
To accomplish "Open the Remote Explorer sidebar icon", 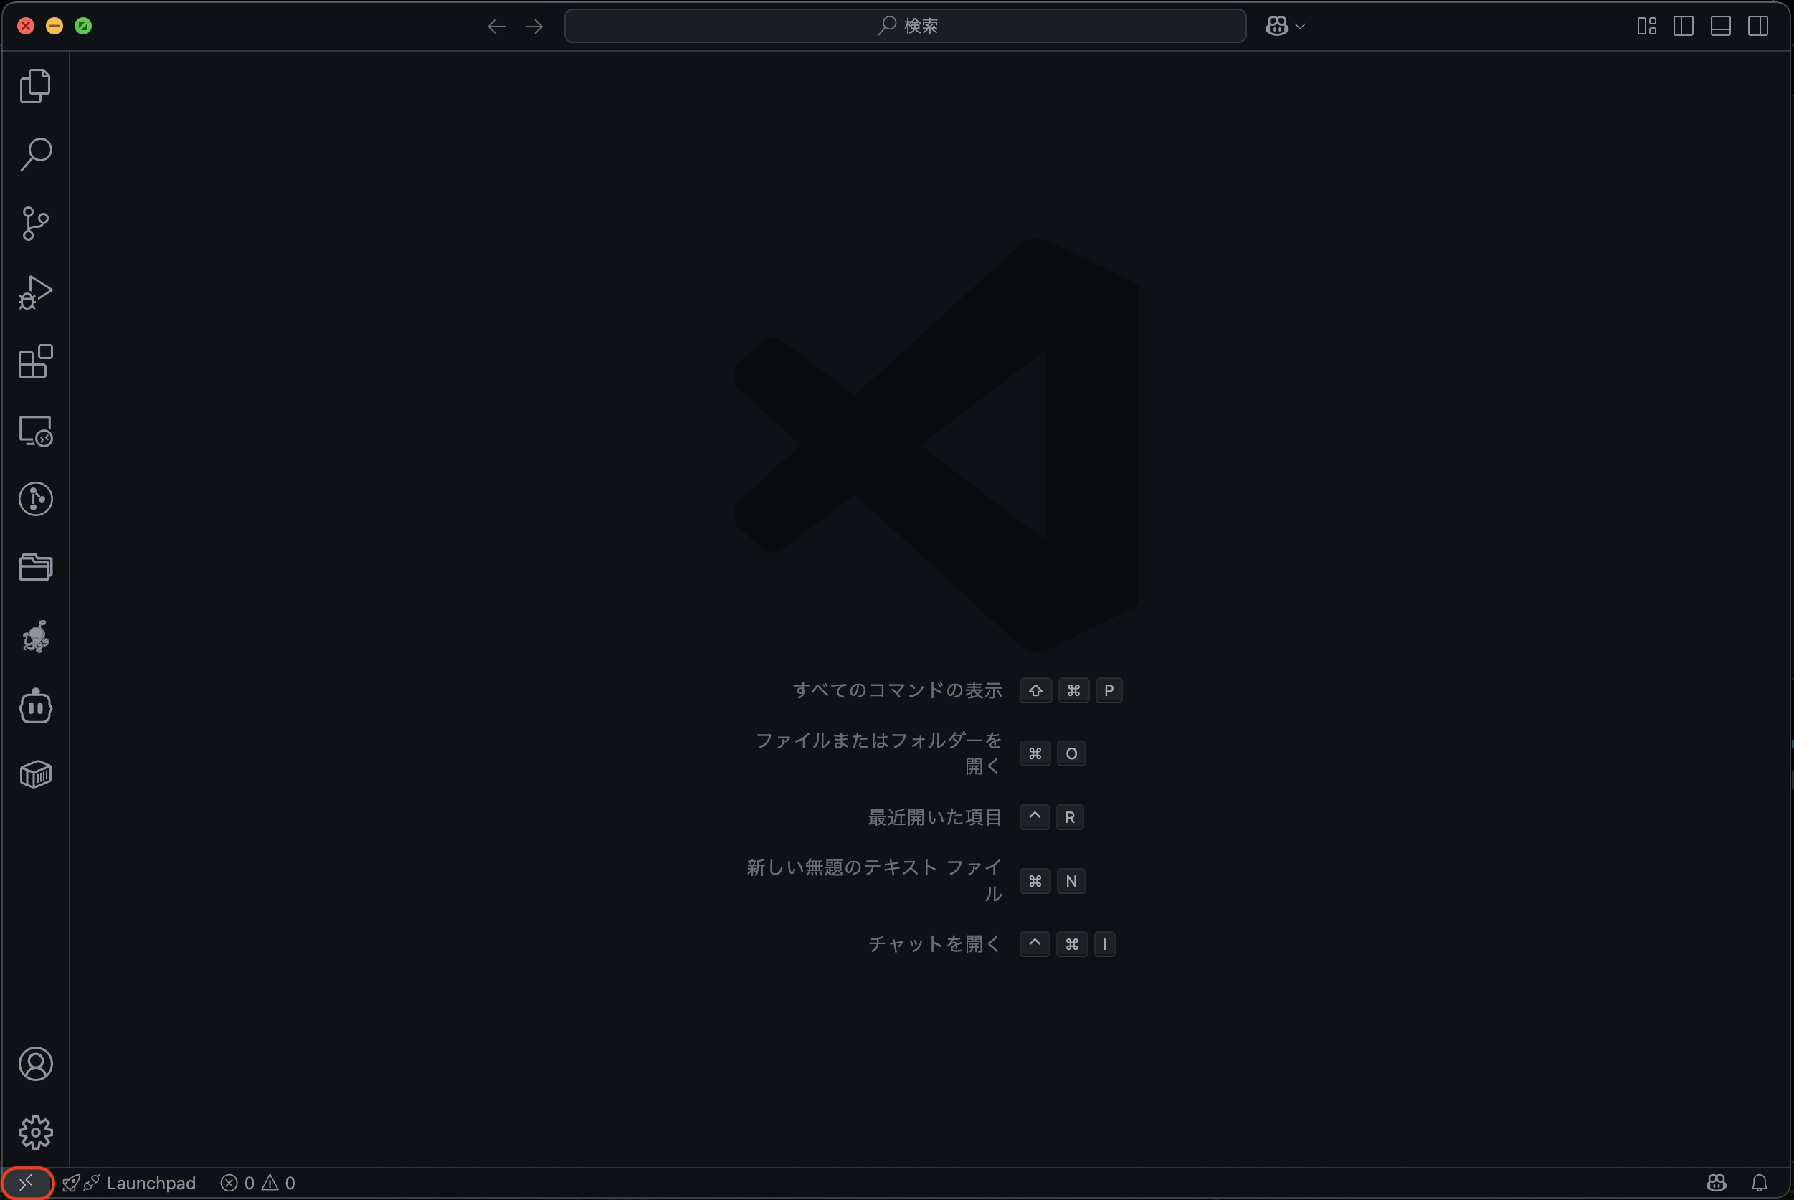I will point(35,431).
